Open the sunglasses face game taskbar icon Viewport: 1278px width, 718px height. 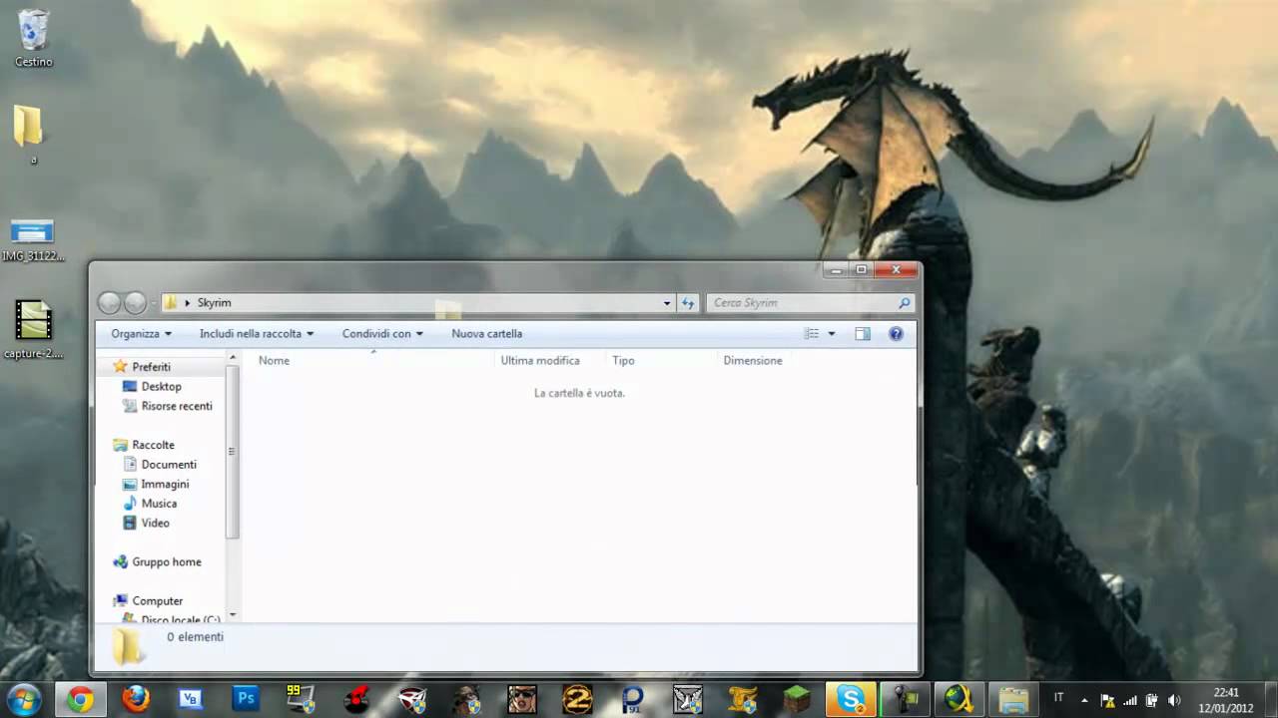pyautogui.click(x=521, y=700)
